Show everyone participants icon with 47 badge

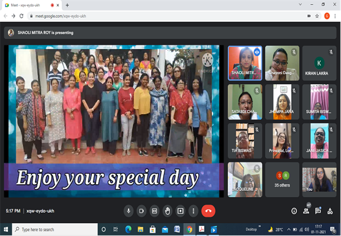pyautogui.click(x=306, y=211)
